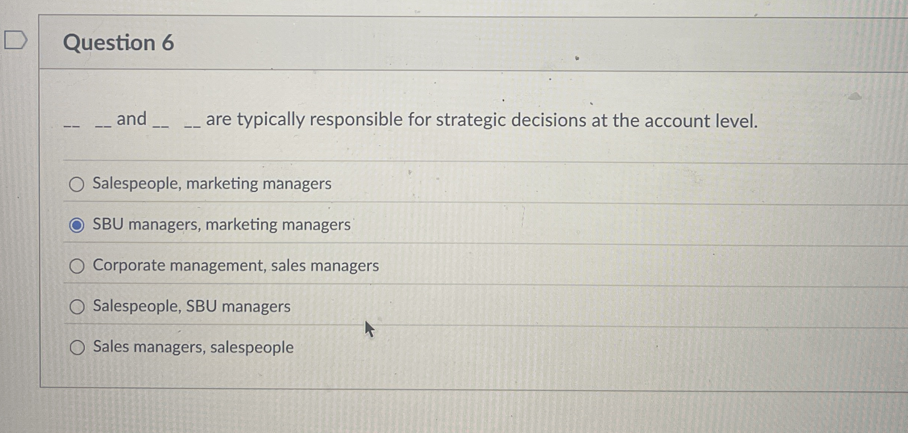Viewport: 908px width, 433px height.
Task: Click the small marker above the question text
Action: tap(577, 58)
